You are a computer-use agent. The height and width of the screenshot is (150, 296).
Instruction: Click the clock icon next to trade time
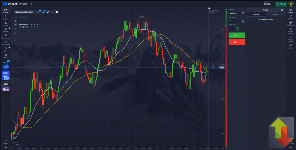(243, 13)
